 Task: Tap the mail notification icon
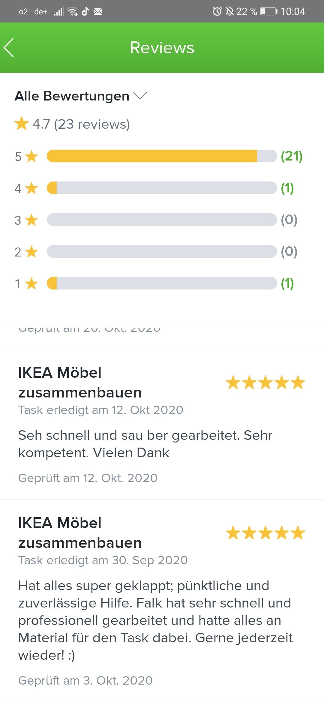(x=98, y=11)
